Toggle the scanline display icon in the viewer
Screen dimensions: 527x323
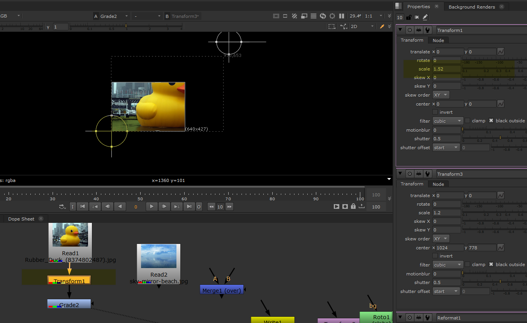tap(314, 16)
